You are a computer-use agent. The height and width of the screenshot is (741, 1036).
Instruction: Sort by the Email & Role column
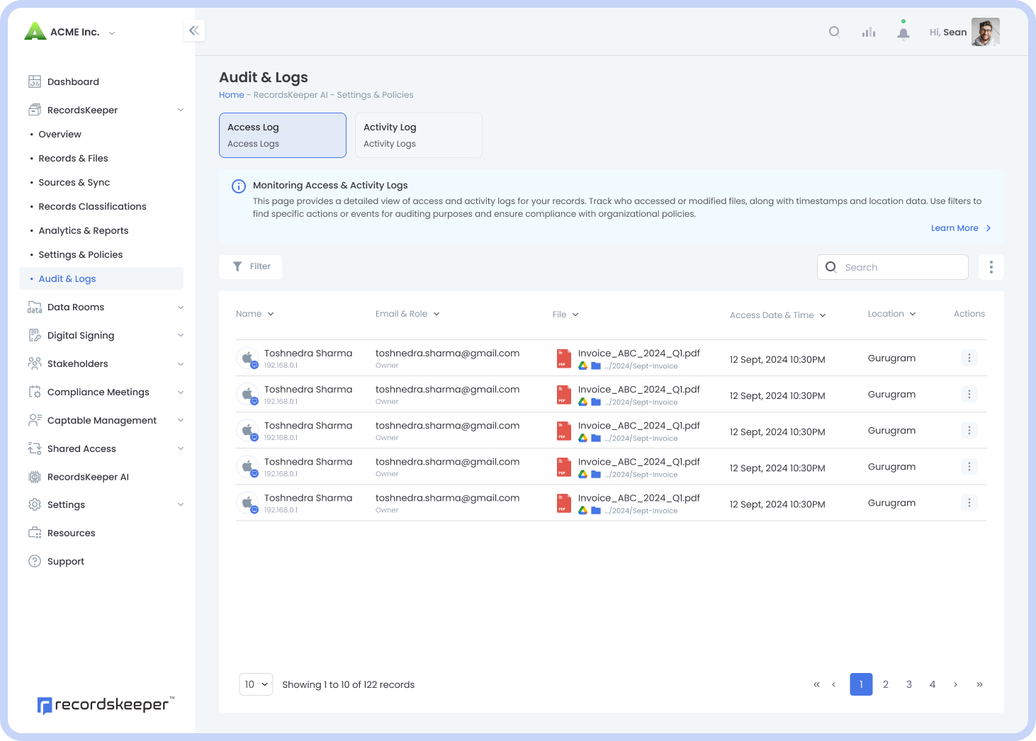point(407,314)
